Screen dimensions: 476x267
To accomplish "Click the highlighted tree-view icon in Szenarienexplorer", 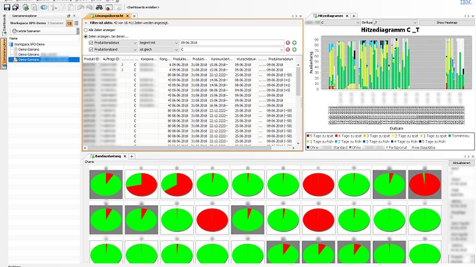I will (x=69, y=23).
